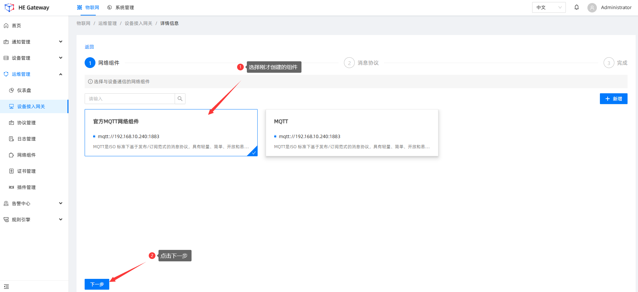Click the 首页 home icon
The width and height of the screenshot is (638, 292).
pos(6,26)
